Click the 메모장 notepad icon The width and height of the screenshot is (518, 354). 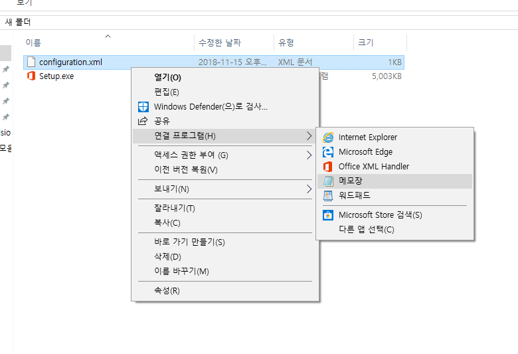pyautogui.click(x=328, y=181)
